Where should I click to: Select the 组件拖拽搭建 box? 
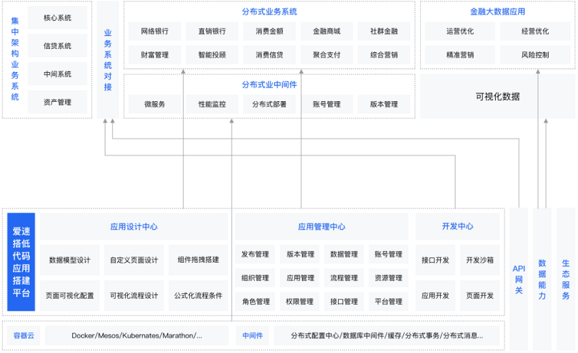(x=198, y=260)
